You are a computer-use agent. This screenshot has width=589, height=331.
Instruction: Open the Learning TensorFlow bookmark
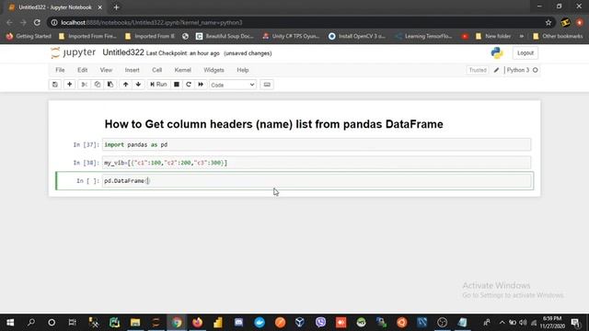point(423,37)
